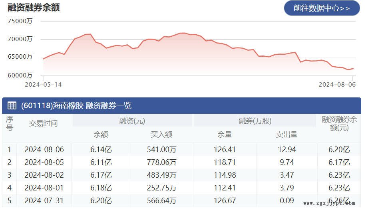
Task: Click total balance 6.23亿 in the 2024-08-01 row
Action: 339,188
